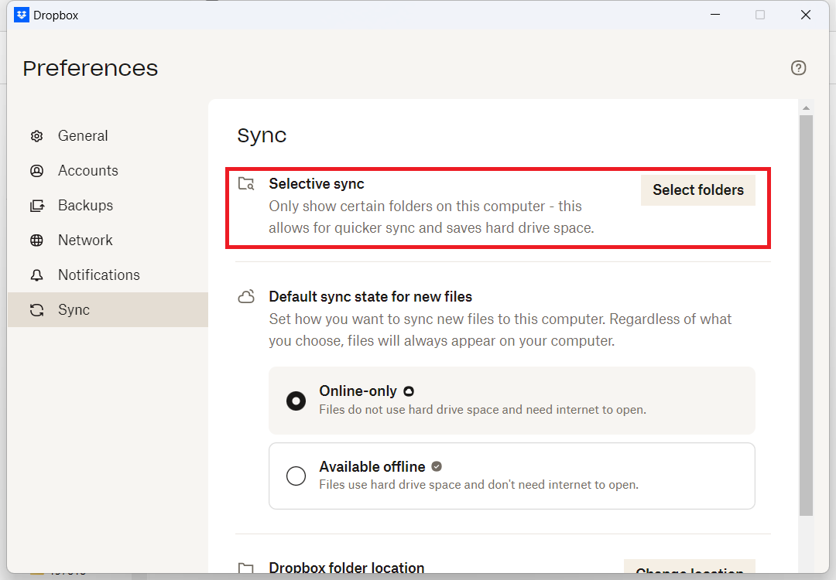Click the Dropbox title bar text
This screenshot has height=580, width=836.
56,15
